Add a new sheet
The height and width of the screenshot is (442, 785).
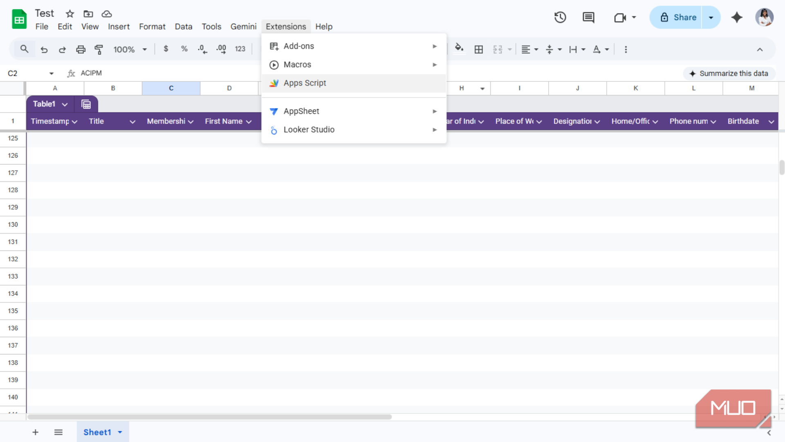tap(36, 432)
